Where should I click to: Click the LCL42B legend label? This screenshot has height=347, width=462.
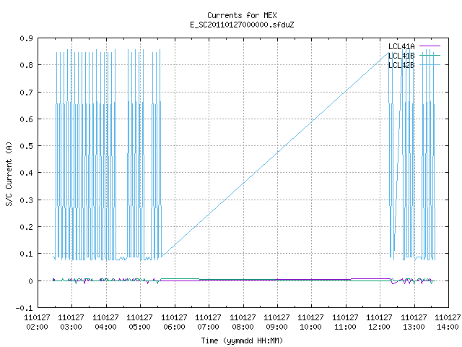[x=401, y=65]
